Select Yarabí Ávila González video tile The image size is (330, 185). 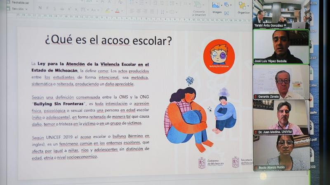[281, 14]
